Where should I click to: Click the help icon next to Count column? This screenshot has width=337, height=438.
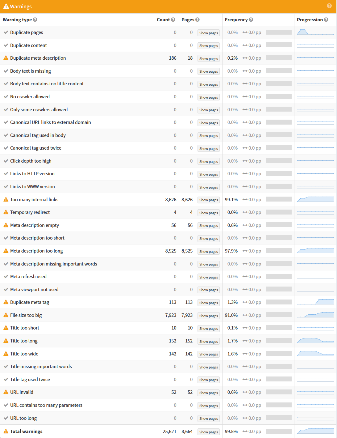tap(173, 19)
